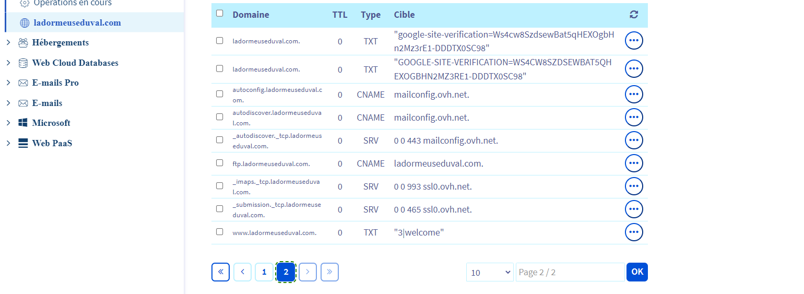Expand the E-mails Pro tree node
Viewport: 804px width, 294px height.
click(8, 83)
